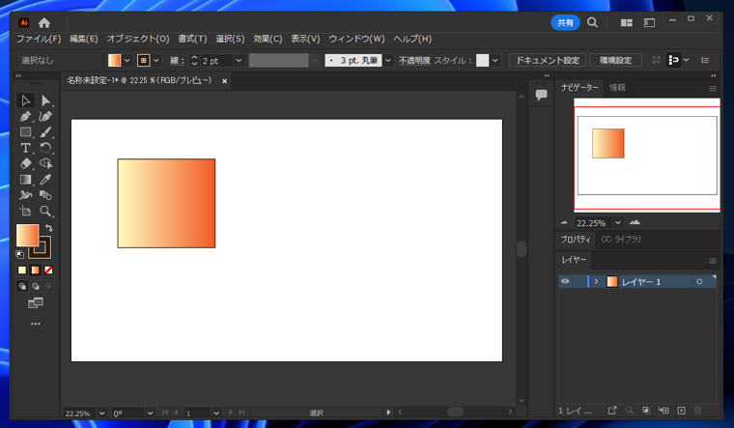The image size is (734, 428).
Task: Open the workspace switcher icon
Action: [x=649, y=22]
